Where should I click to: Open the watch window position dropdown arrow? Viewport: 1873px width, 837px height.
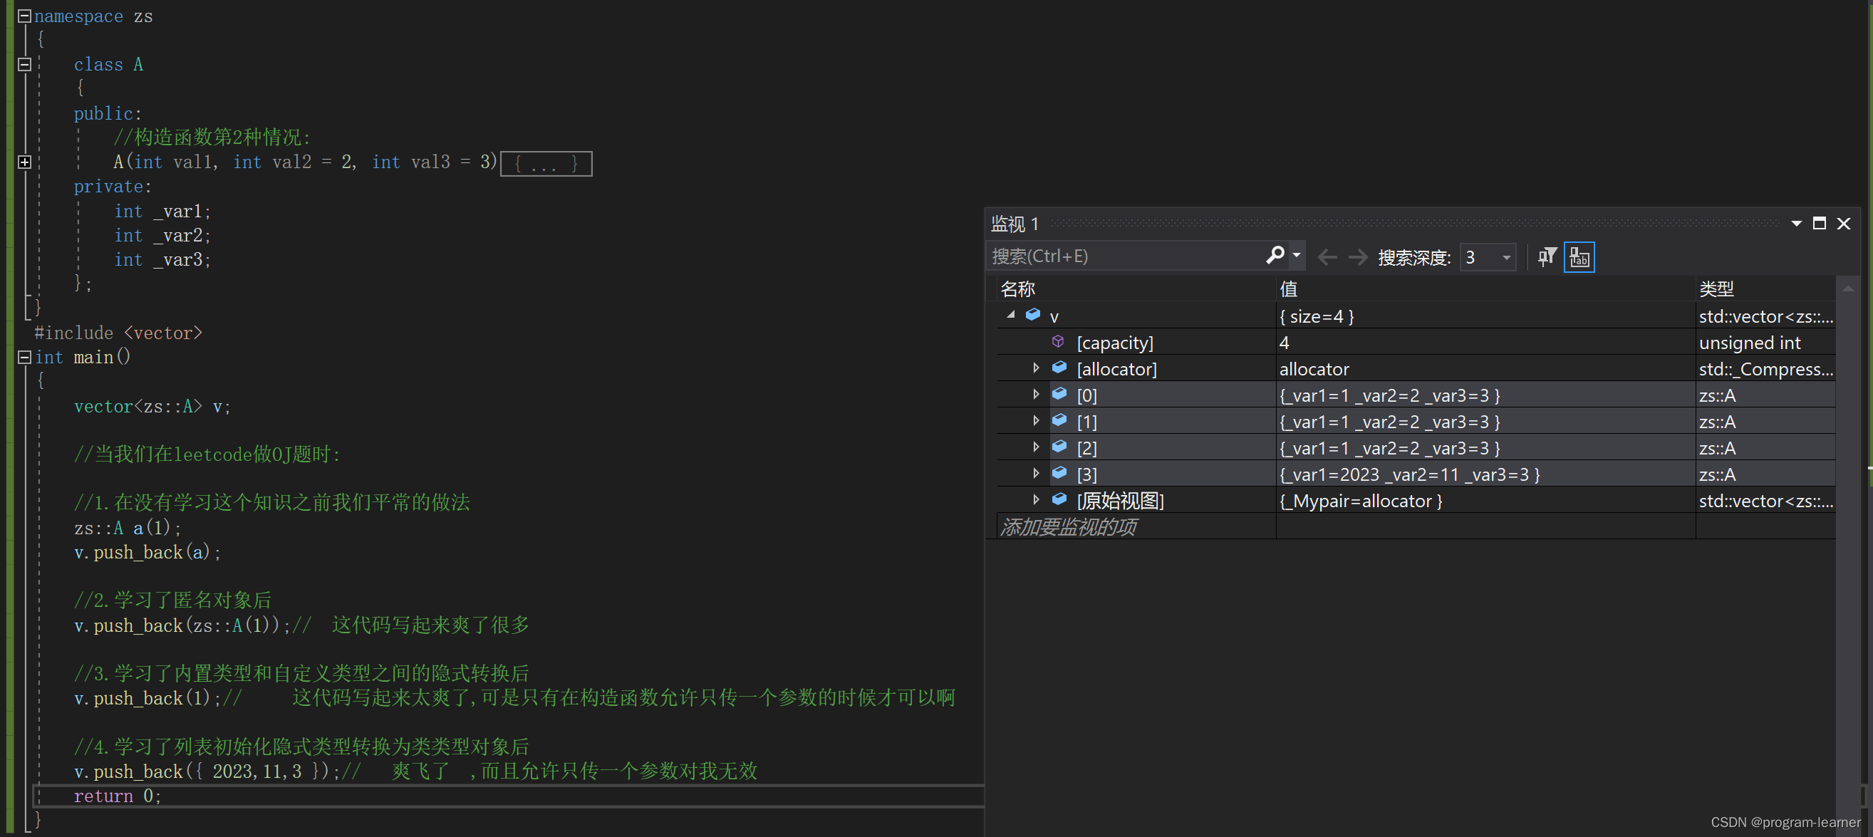click(x=1796, y=223)
